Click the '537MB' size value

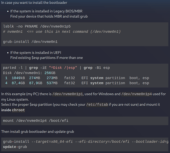(52, 83)
